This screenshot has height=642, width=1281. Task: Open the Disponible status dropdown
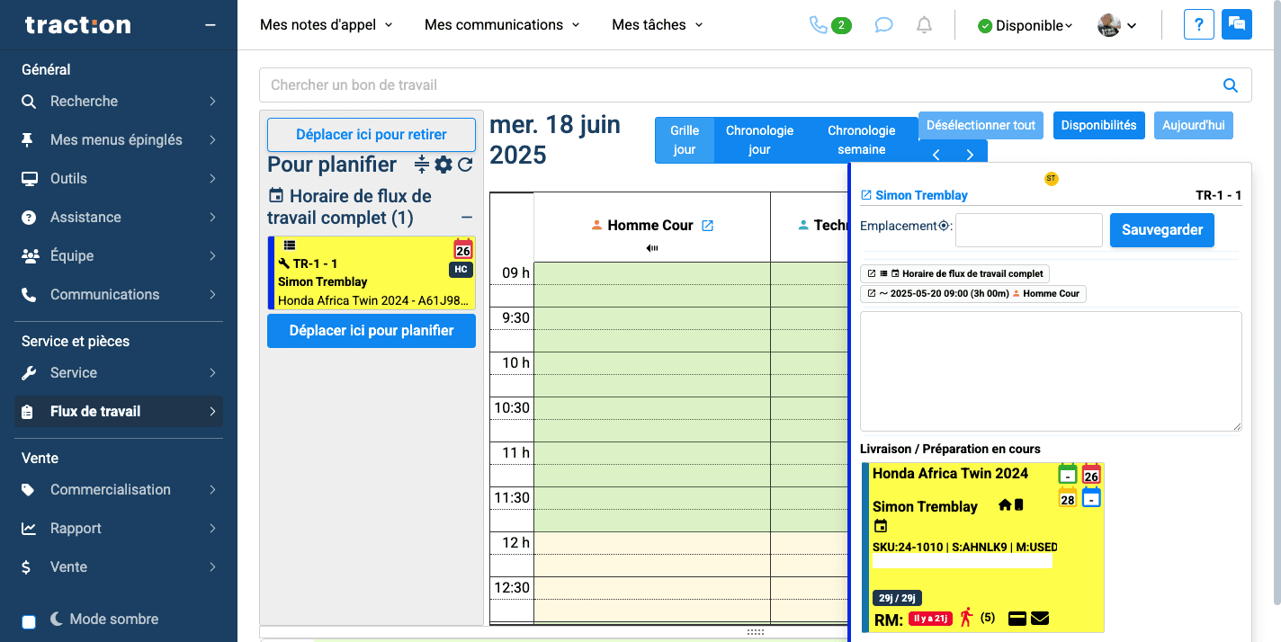1026,26
